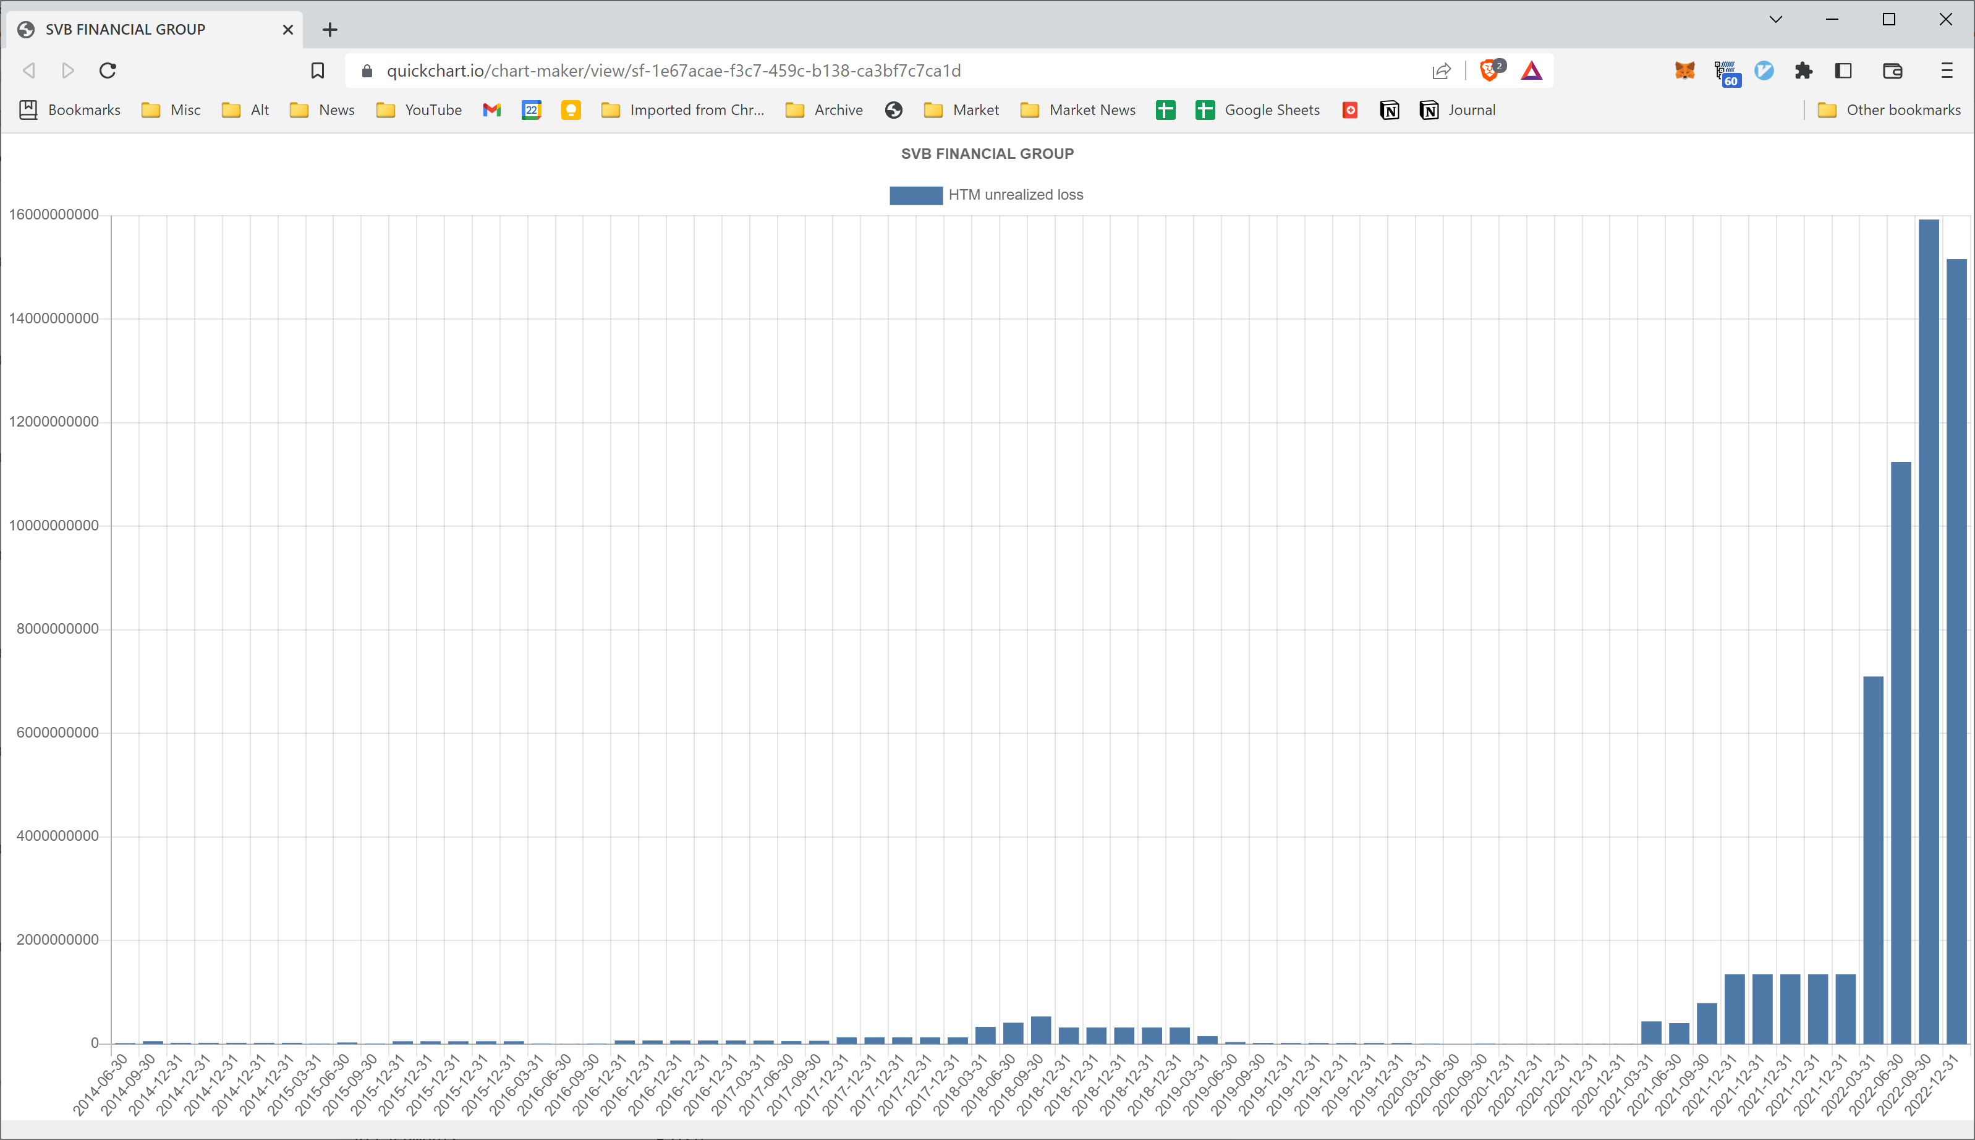Open the MetaMask fox extension

1684,70
